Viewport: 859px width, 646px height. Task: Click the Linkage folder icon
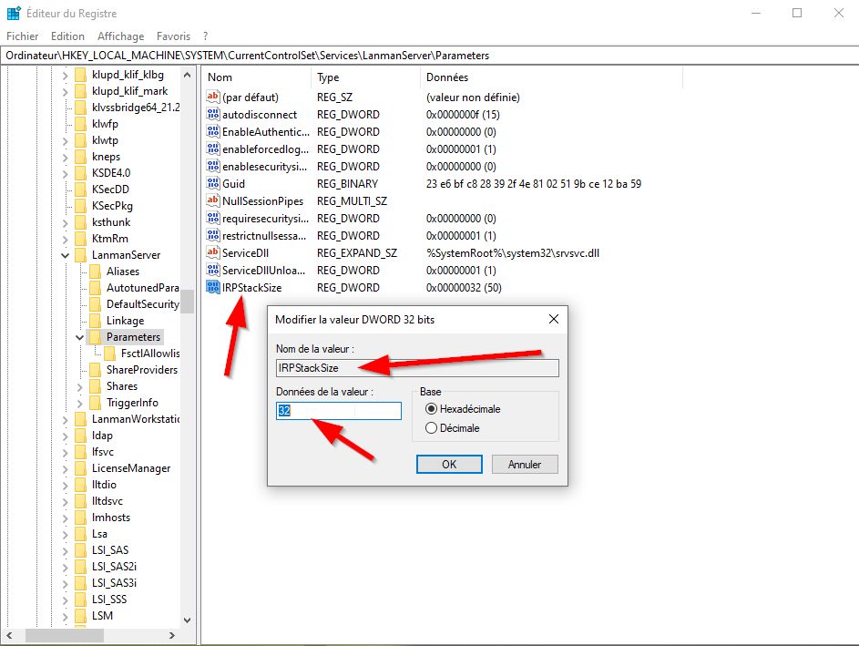tap(95, 321)
